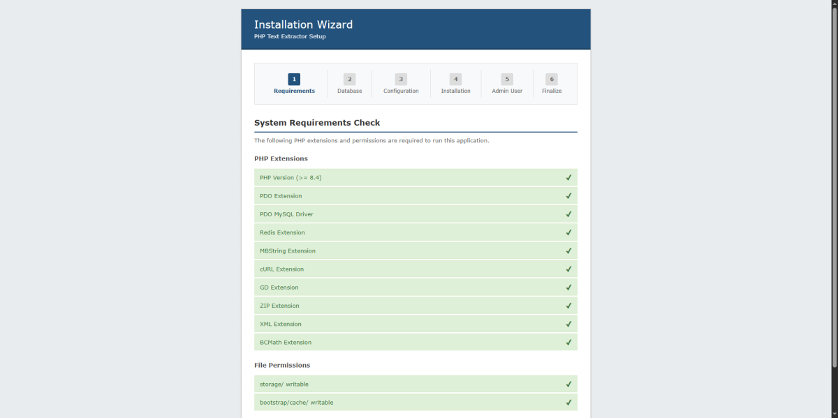Click the Redis Extension checkmark icon
Screen dimensions: 838x418
[568, 232]
